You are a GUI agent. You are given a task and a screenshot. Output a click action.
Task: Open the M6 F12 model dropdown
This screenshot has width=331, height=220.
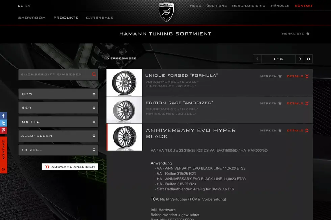58,122
